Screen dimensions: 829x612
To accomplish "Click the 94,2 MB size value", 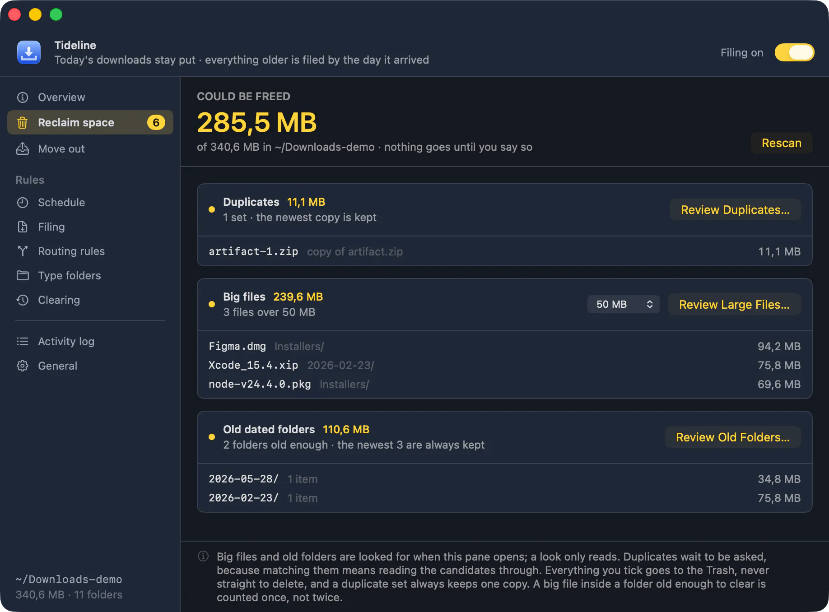I will point(779,346).
